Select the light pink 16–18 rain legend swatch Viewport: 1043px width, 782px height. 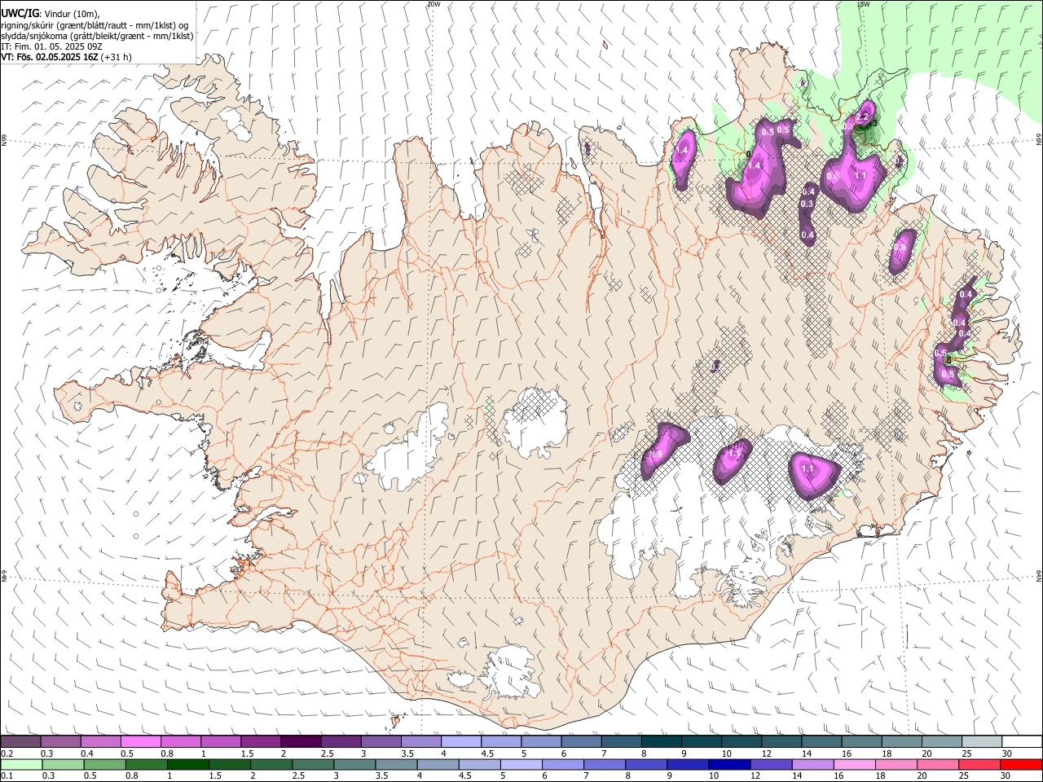[853, 764]
